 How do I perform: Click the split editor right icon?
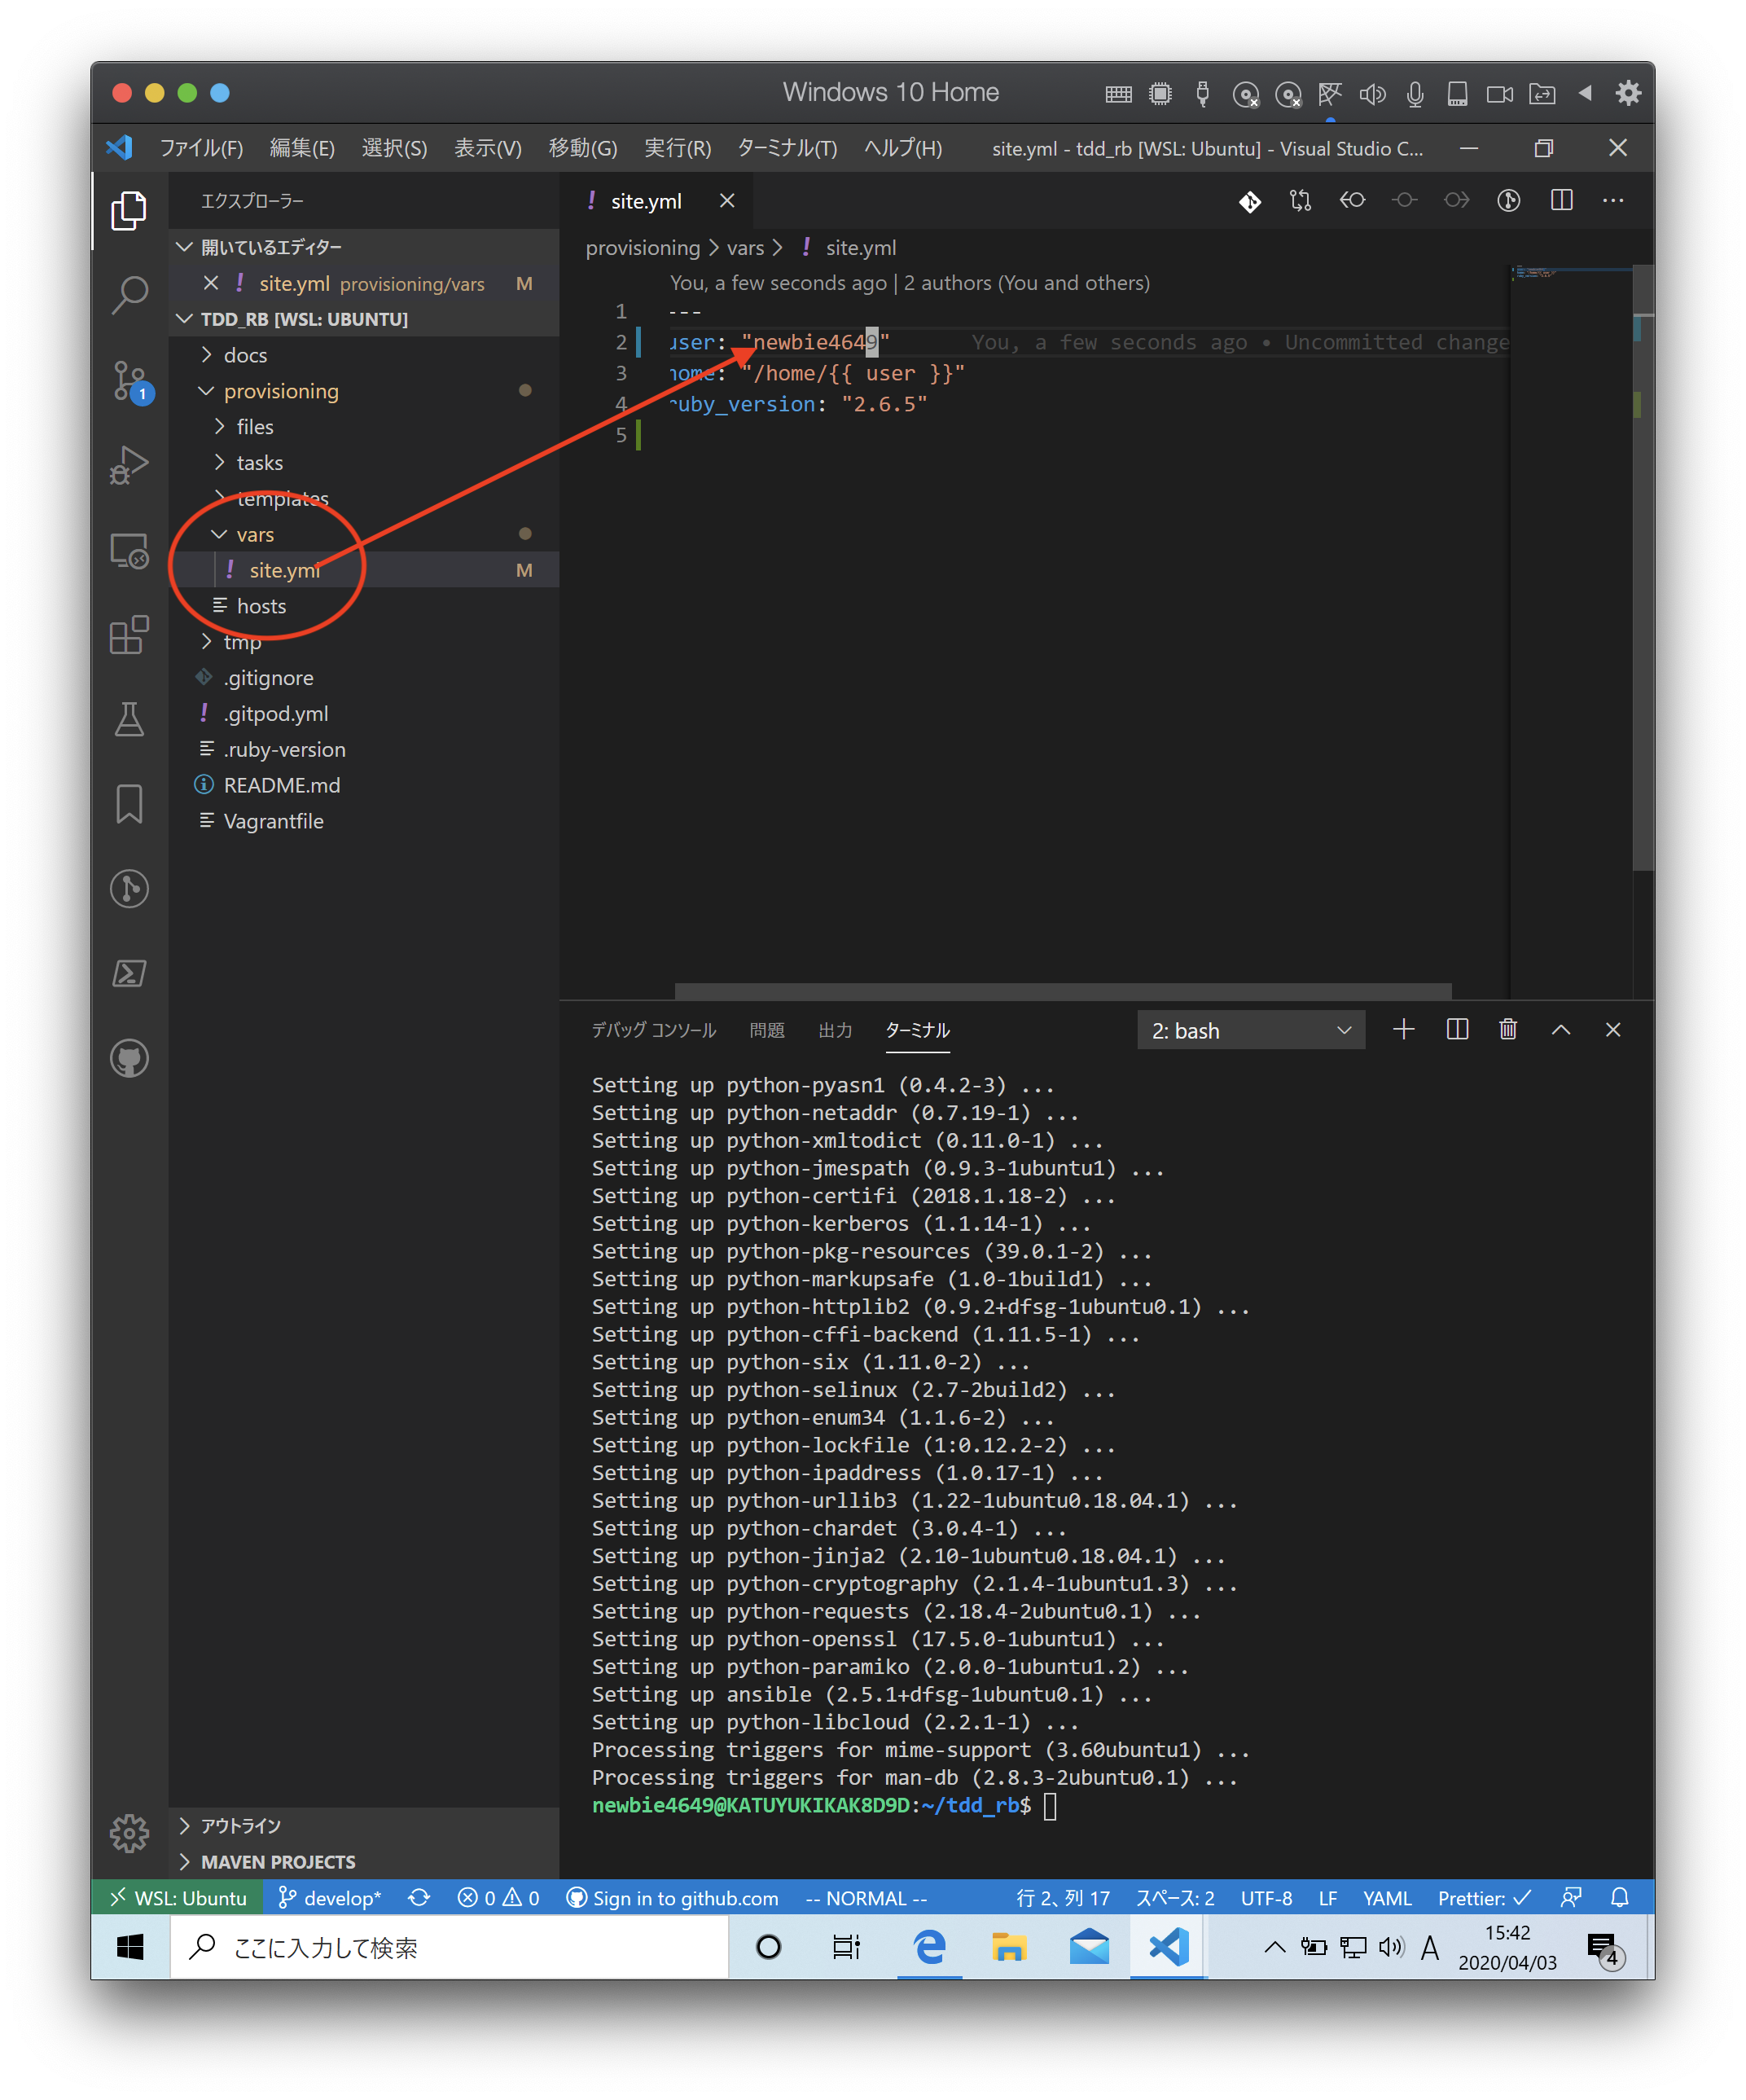click(1561, 201)
